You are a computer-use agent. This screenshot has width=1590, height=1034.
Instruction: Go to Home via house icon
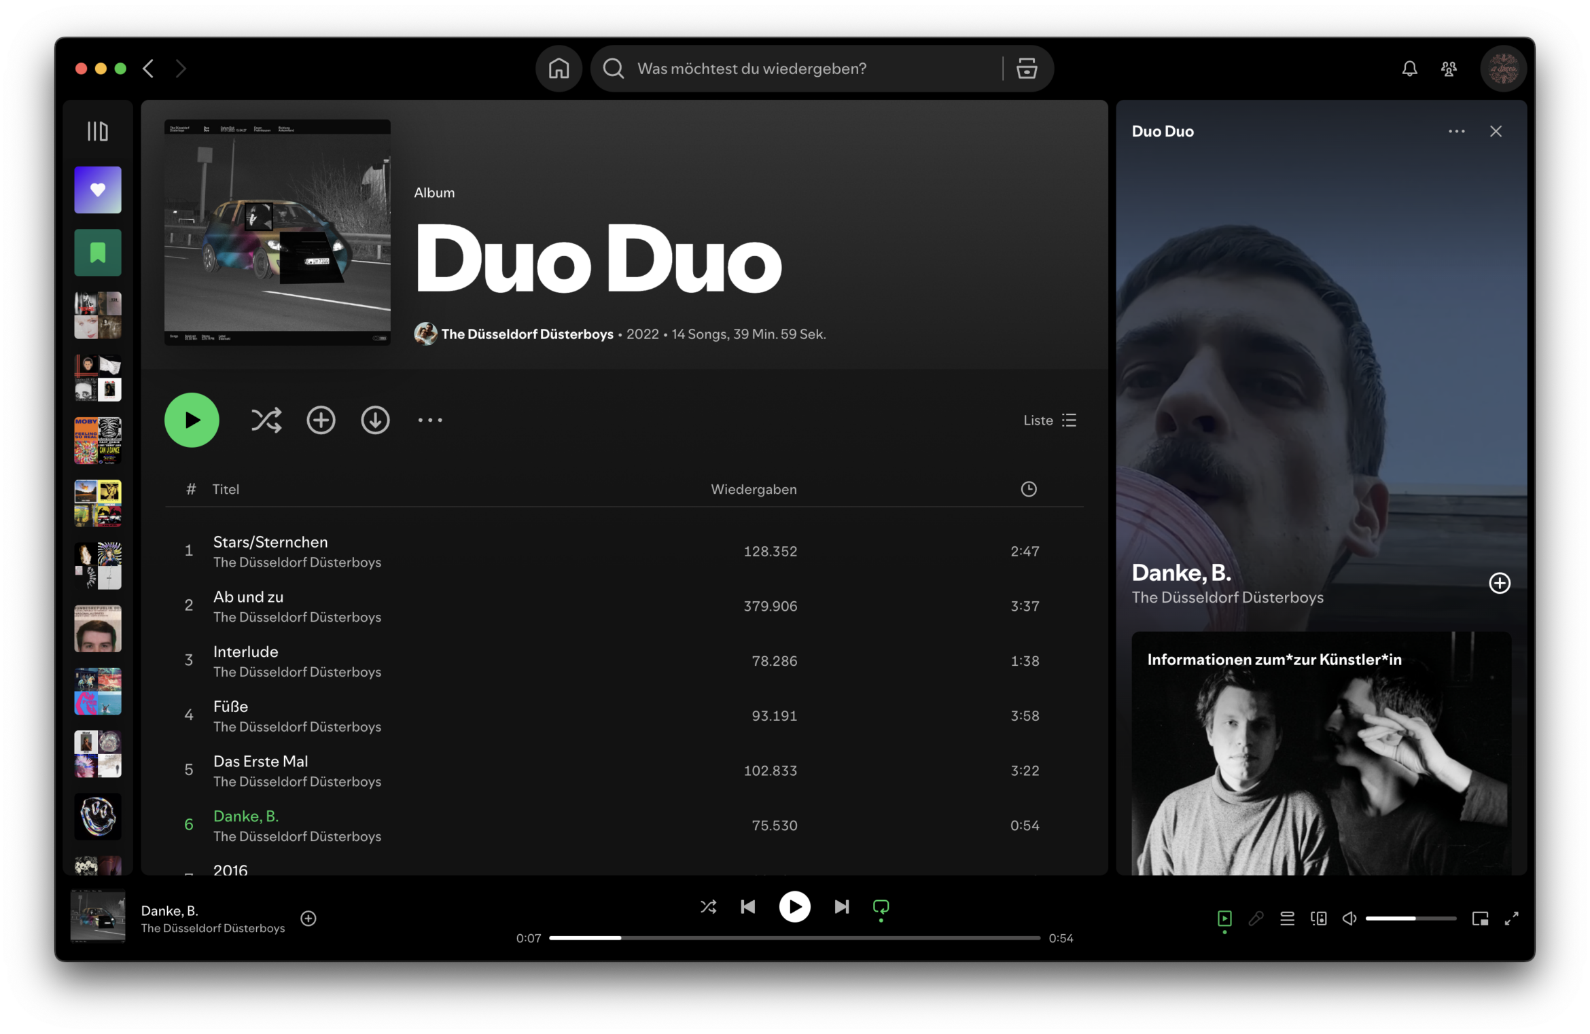(559, 69)
